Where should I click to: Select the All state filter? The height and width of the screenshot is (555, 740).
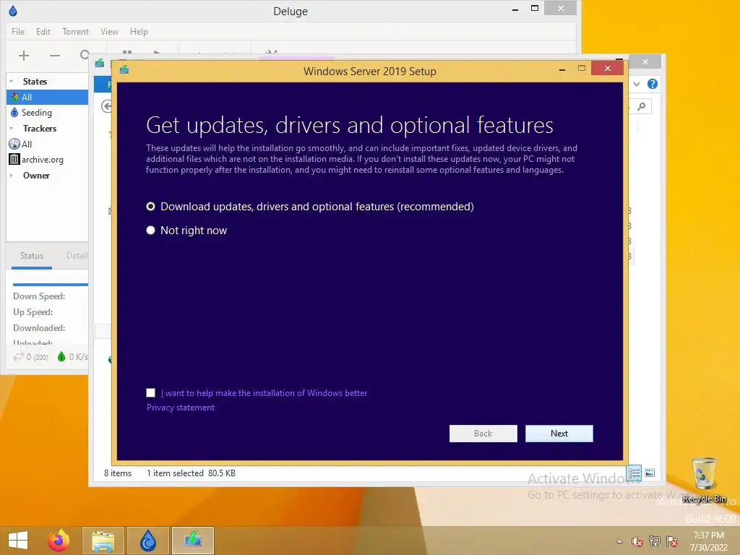point(47,98)
